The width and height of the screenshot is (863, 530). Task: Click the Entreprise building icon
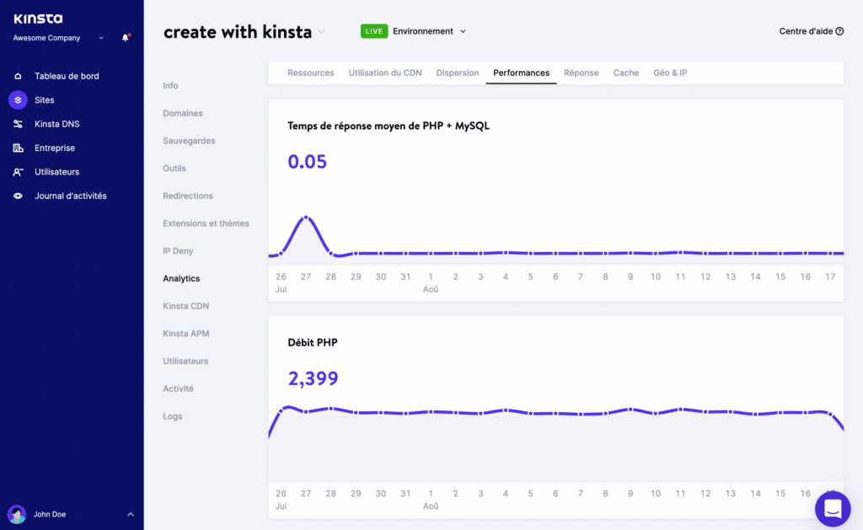18,148
